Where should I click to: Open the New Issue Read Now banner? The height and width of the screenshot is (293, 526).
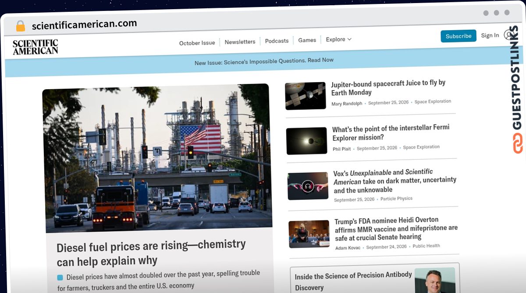pos(264,61)
